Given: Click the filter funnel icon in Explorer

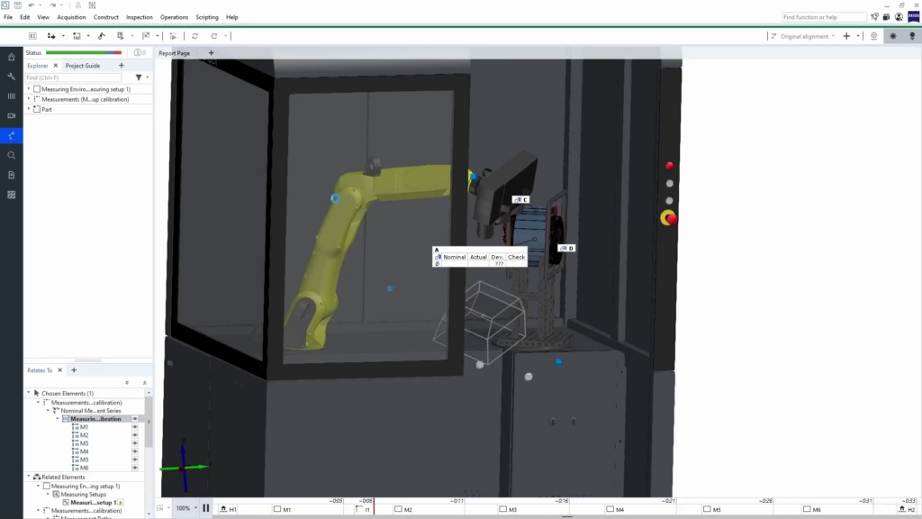Looking at the screenshot, I should [139, 77].
